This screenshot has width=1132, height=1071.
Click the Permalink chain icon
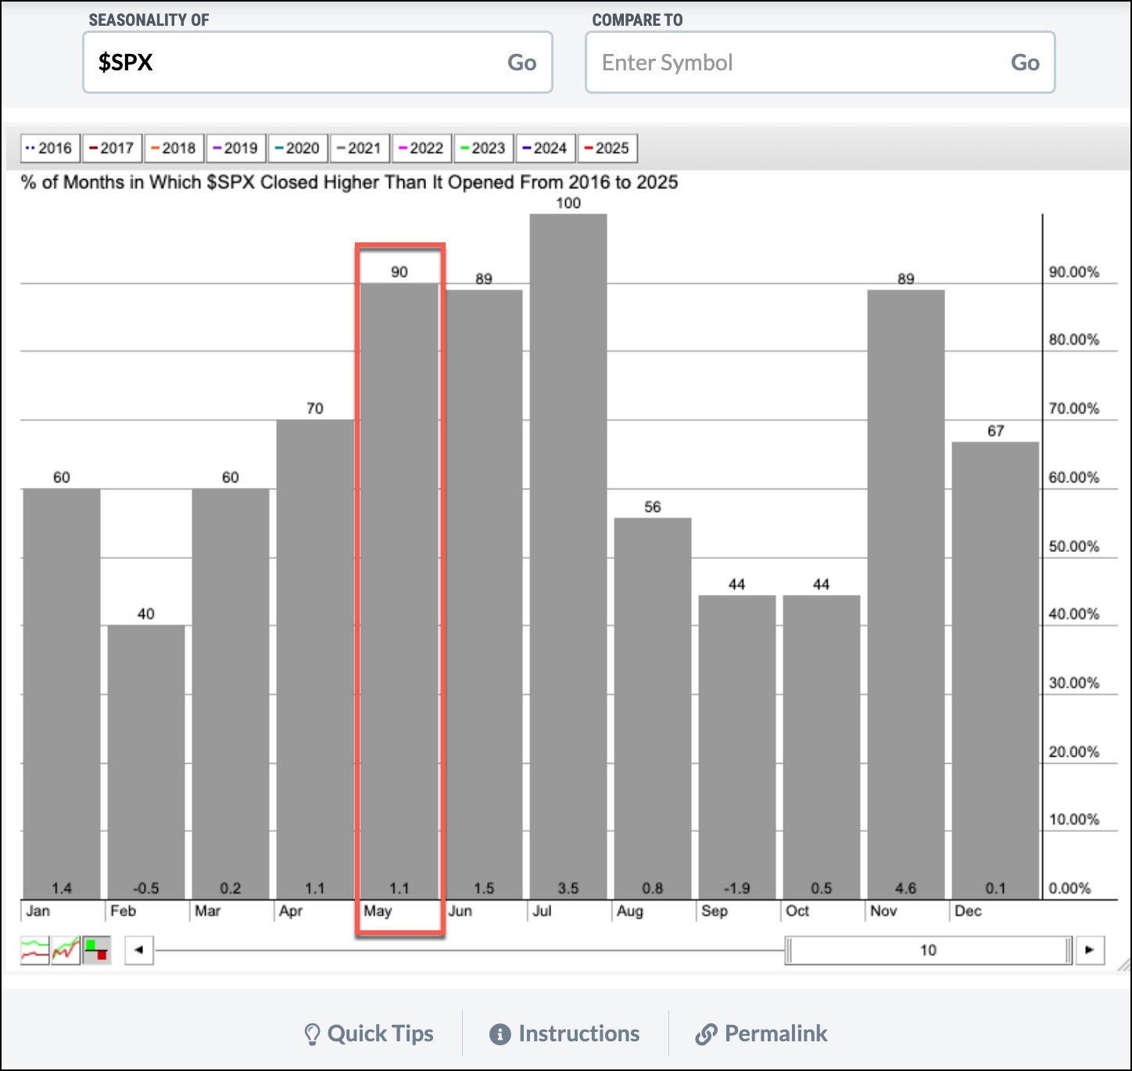(706, 1034)
